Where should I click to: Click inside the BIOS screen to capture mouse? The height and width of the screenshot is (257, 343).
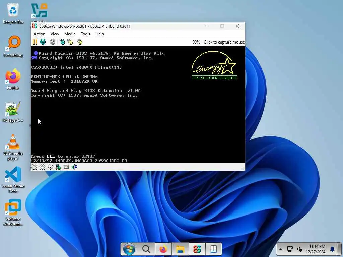coord(138,104)
